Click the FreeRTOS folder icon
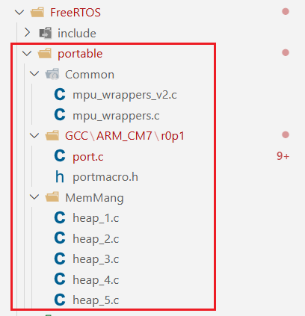The image size is (305, 316). point(37,12)
